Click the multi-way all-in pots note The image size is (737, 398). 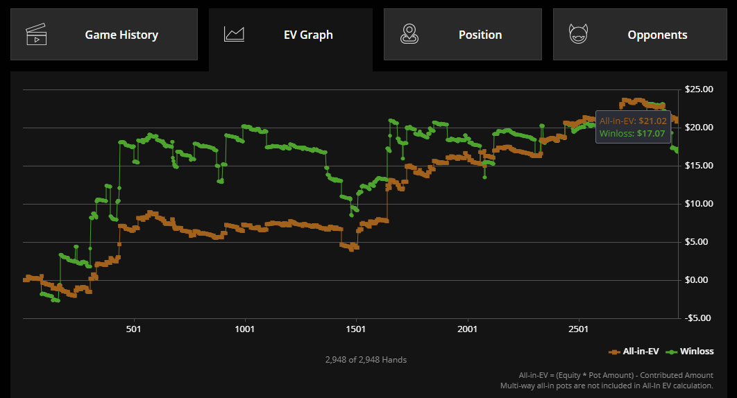tap(607, 386)
